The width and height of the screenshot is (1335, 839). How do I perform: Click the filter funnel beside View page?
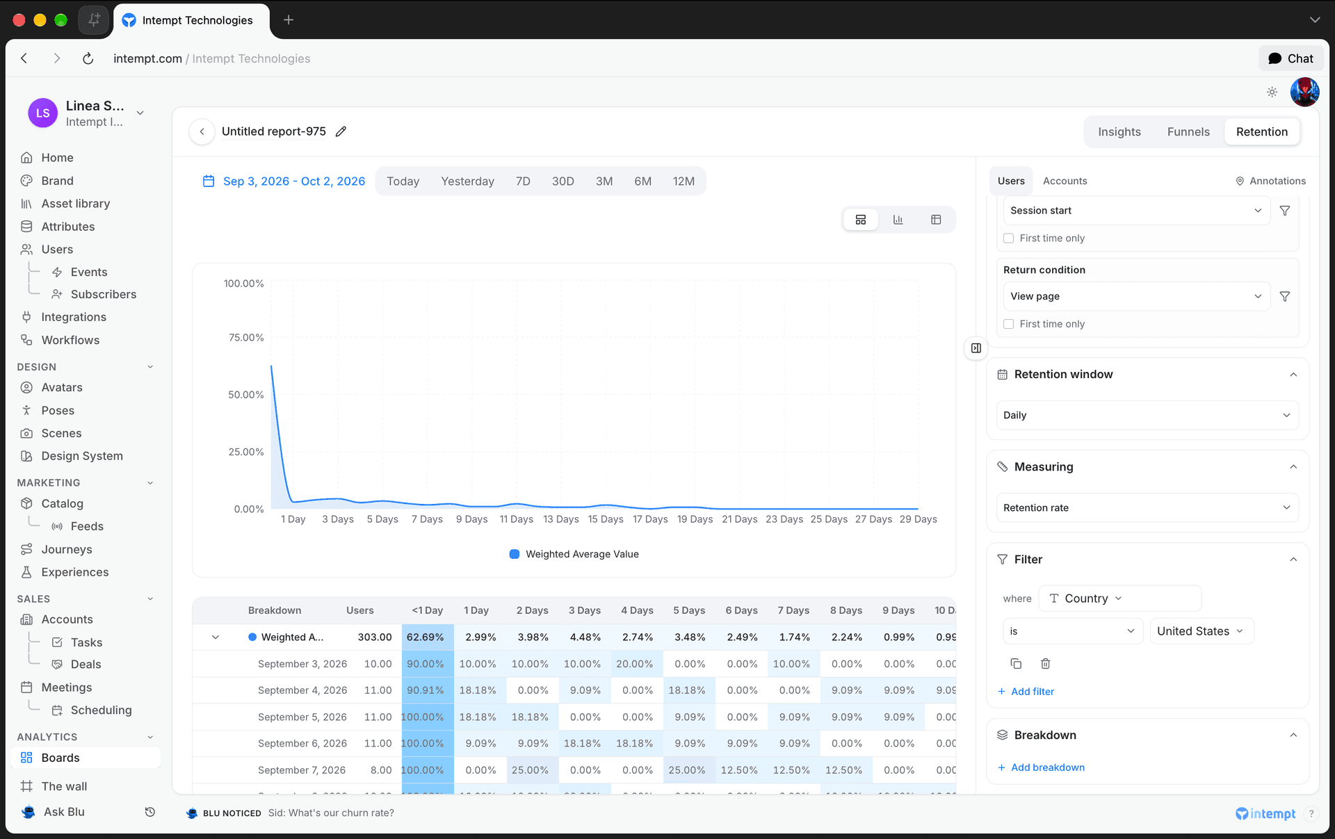pos(1285,296)
